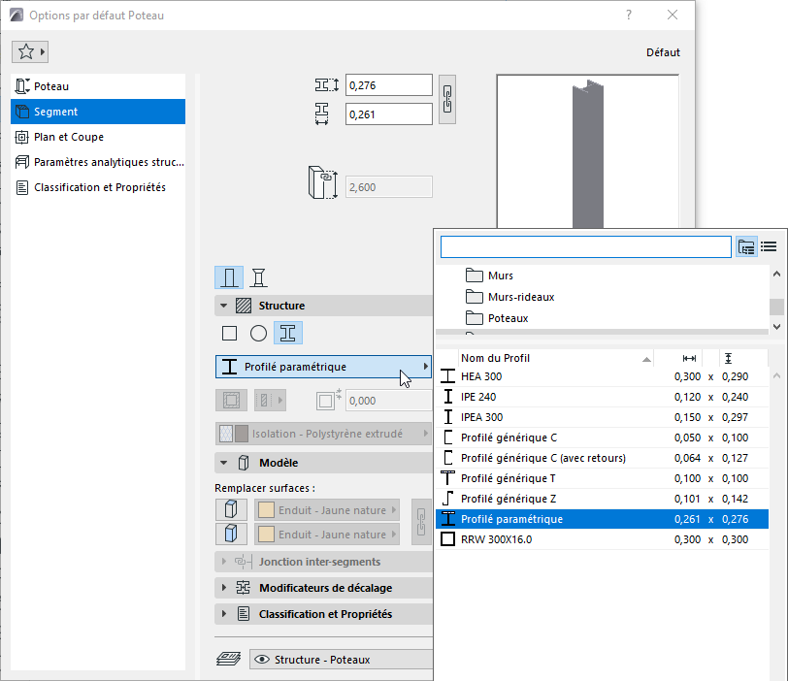Viewport: 788px width, 681px height.
Task: Click the veneer core icon button
Action: pyautogui.click(x=231, y=401)
